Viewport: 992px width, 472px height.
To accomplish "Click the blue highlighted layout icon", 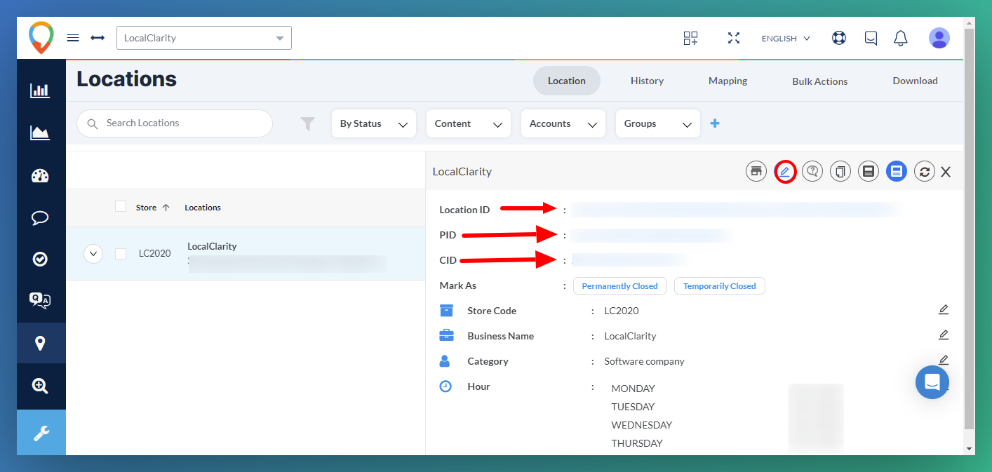I will point(897,171).
